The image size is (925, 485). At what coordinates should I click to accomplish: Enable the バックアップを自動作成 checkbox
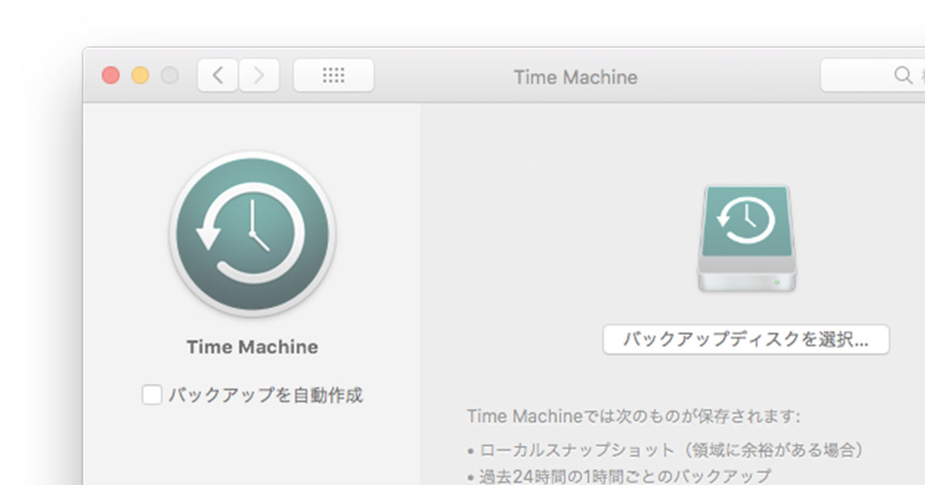coord(152,396)
